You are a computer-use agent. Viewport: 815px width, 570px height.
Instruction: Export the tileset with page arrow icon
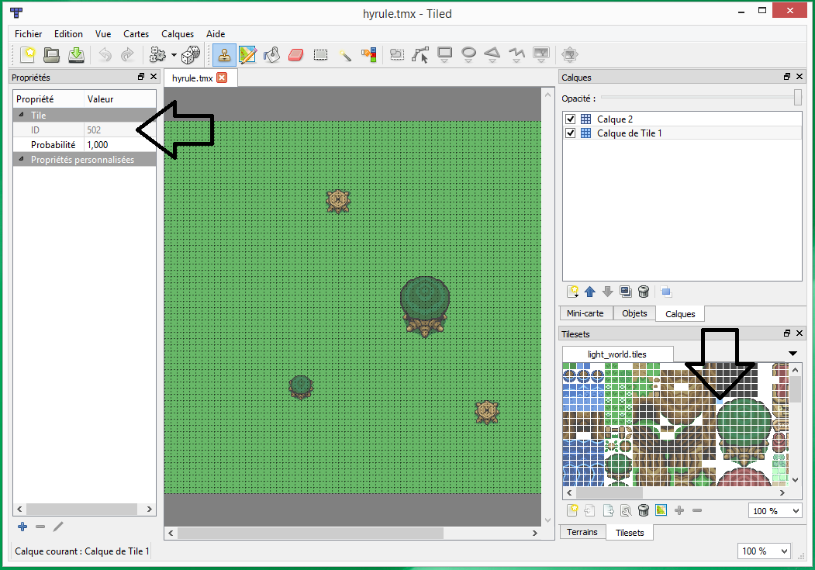pyautogui.click(x=608, y=510)
